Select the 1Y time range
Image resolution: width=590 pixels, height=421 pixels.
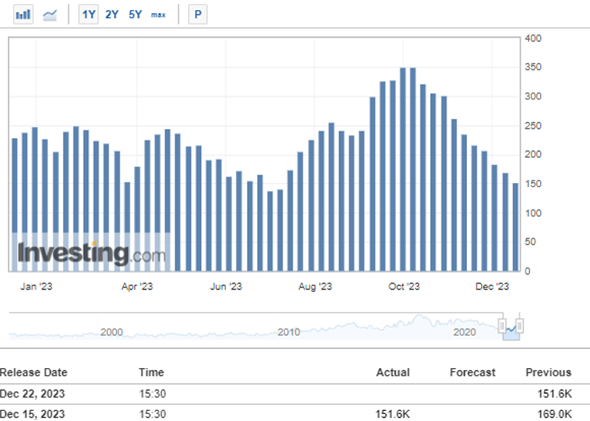[89, 14]
